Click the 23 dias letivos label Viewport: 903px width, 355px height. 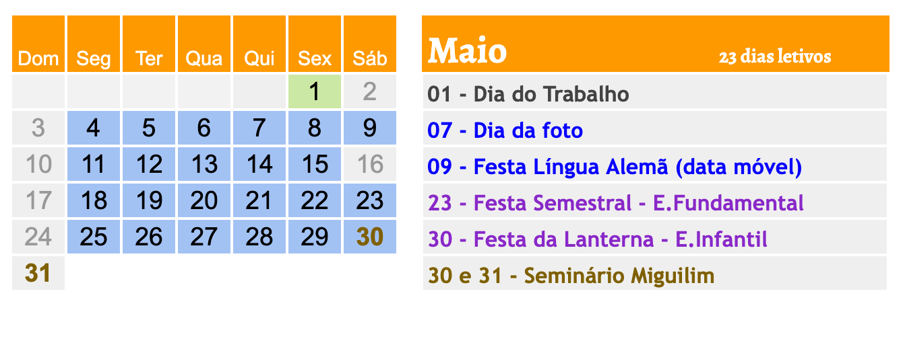tap(775, 57)
